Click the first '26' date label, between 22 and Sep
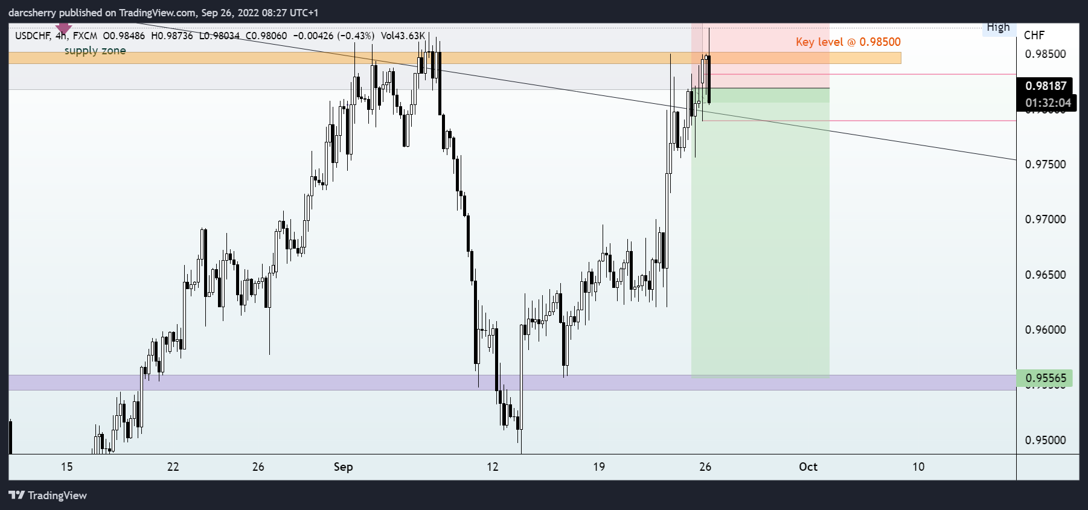 (258, 467)
